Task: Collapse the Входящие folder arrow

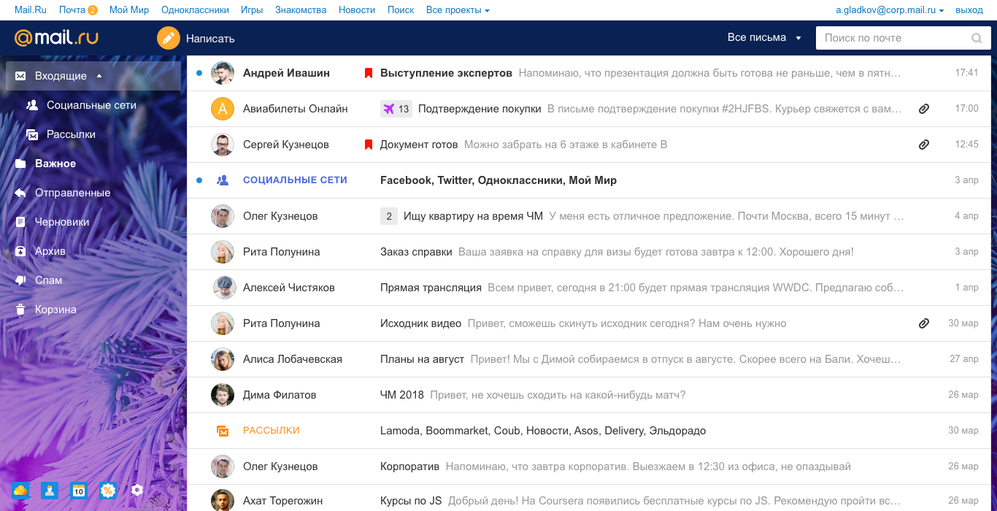Action: pos(99,76)
